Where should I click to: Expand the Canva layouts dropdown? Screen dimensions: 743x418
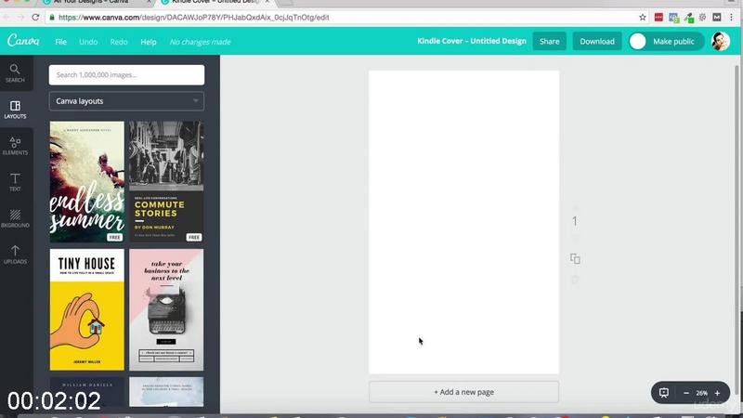click(x=126, y=101)
